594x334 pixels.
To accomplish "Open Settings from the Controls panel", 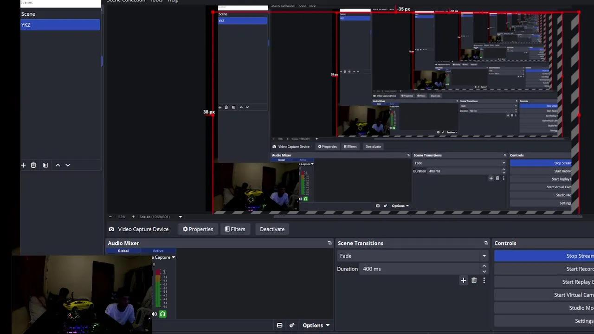I will 544,321.
